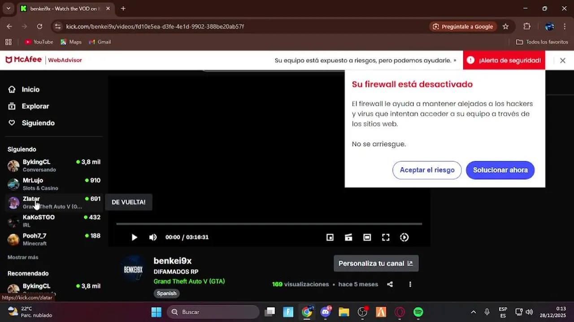Open Chrome profile avatar
Image resolution: width=574 pixels, height=322 pixels.
coord(549,26)
